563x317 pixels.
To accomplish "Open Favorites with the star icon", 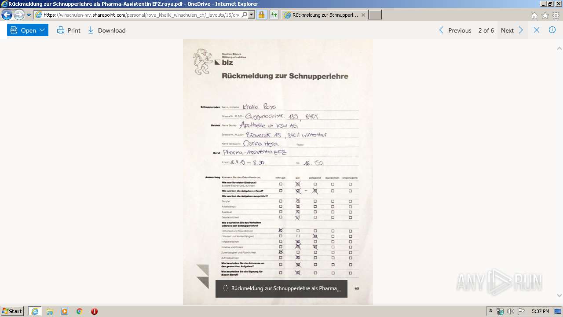I will 545,15.
